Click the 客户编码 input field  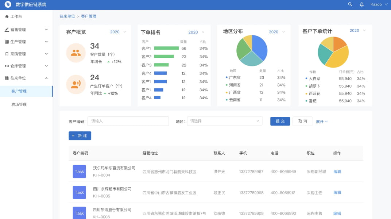click(x=128, y=121)
